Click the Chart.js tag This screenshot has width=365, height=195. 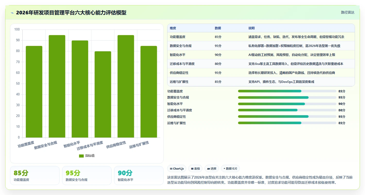pos(177,169)
